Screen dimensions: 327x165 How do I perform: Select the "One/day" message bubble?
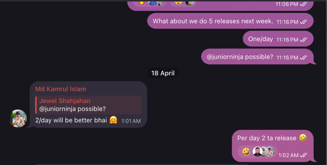[x=261, y=39]
